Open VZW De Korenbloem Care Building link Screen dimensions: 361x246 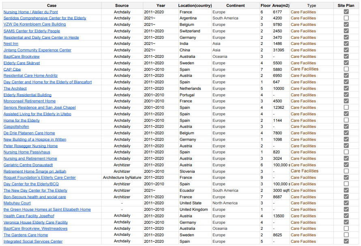click(x=34, y=24)
